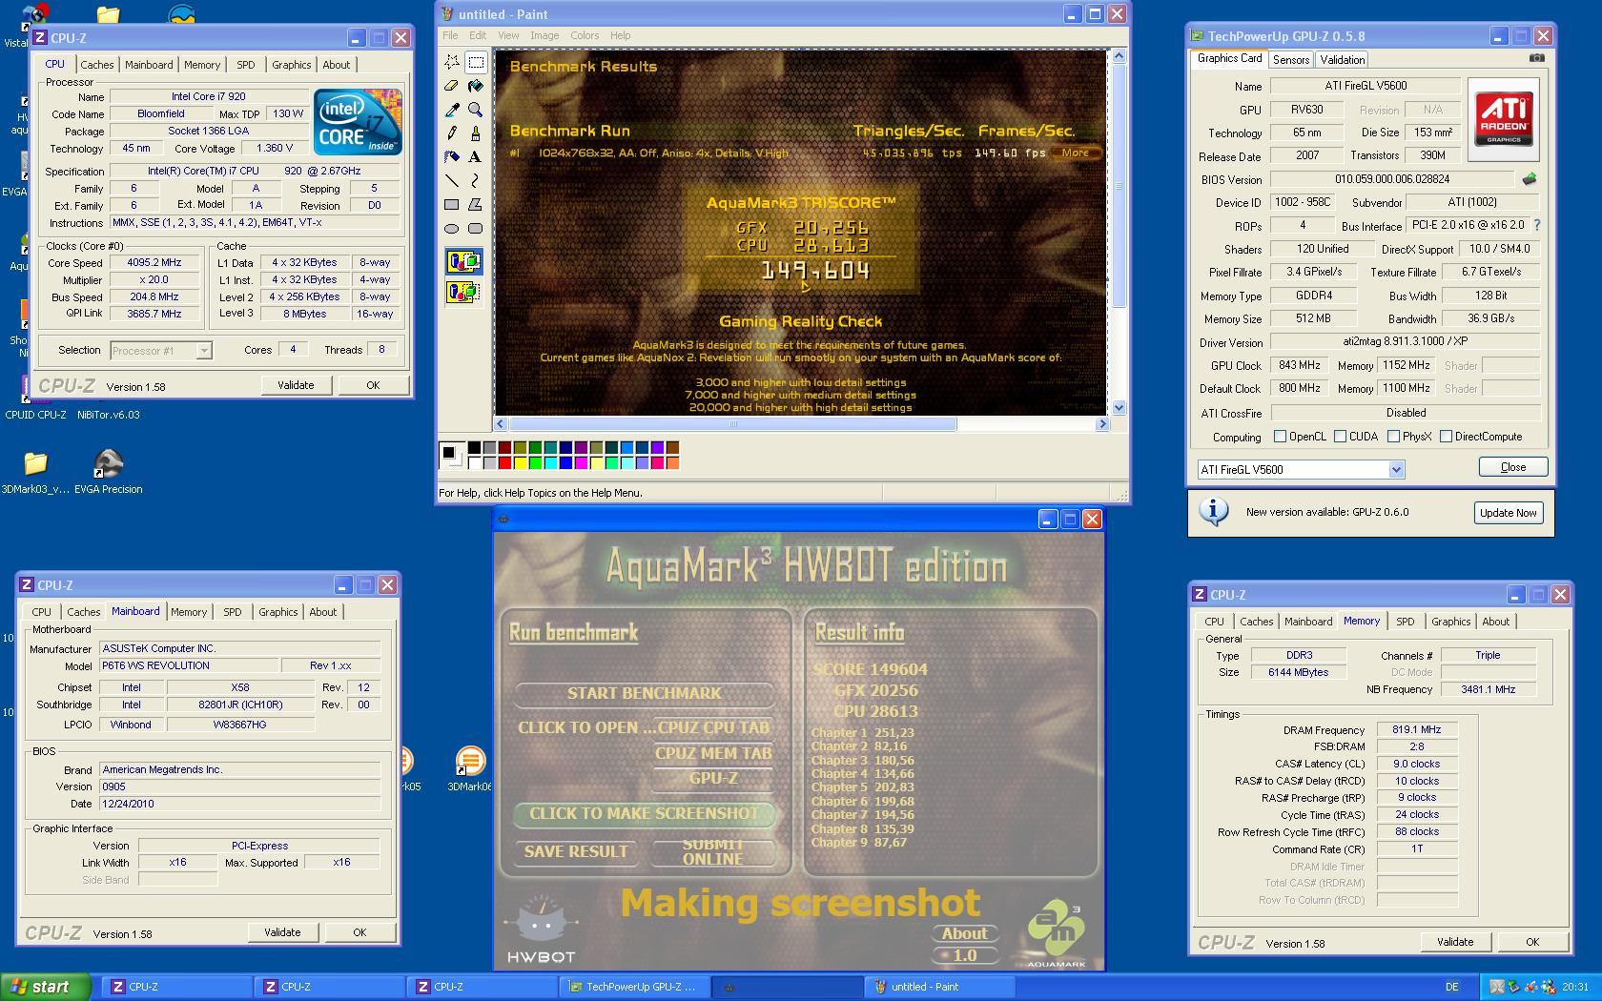
Task: Select the Brush tool in Paint
Action: coord(475,133)
